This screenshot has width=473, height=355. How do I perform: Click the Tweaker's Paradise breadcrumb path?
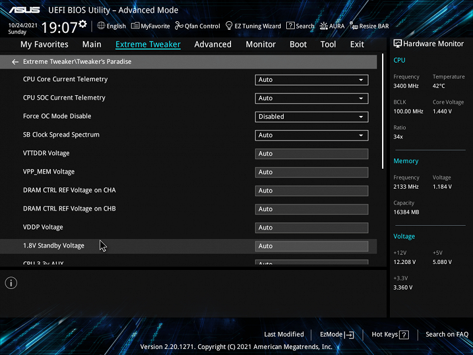click(77, 61)
